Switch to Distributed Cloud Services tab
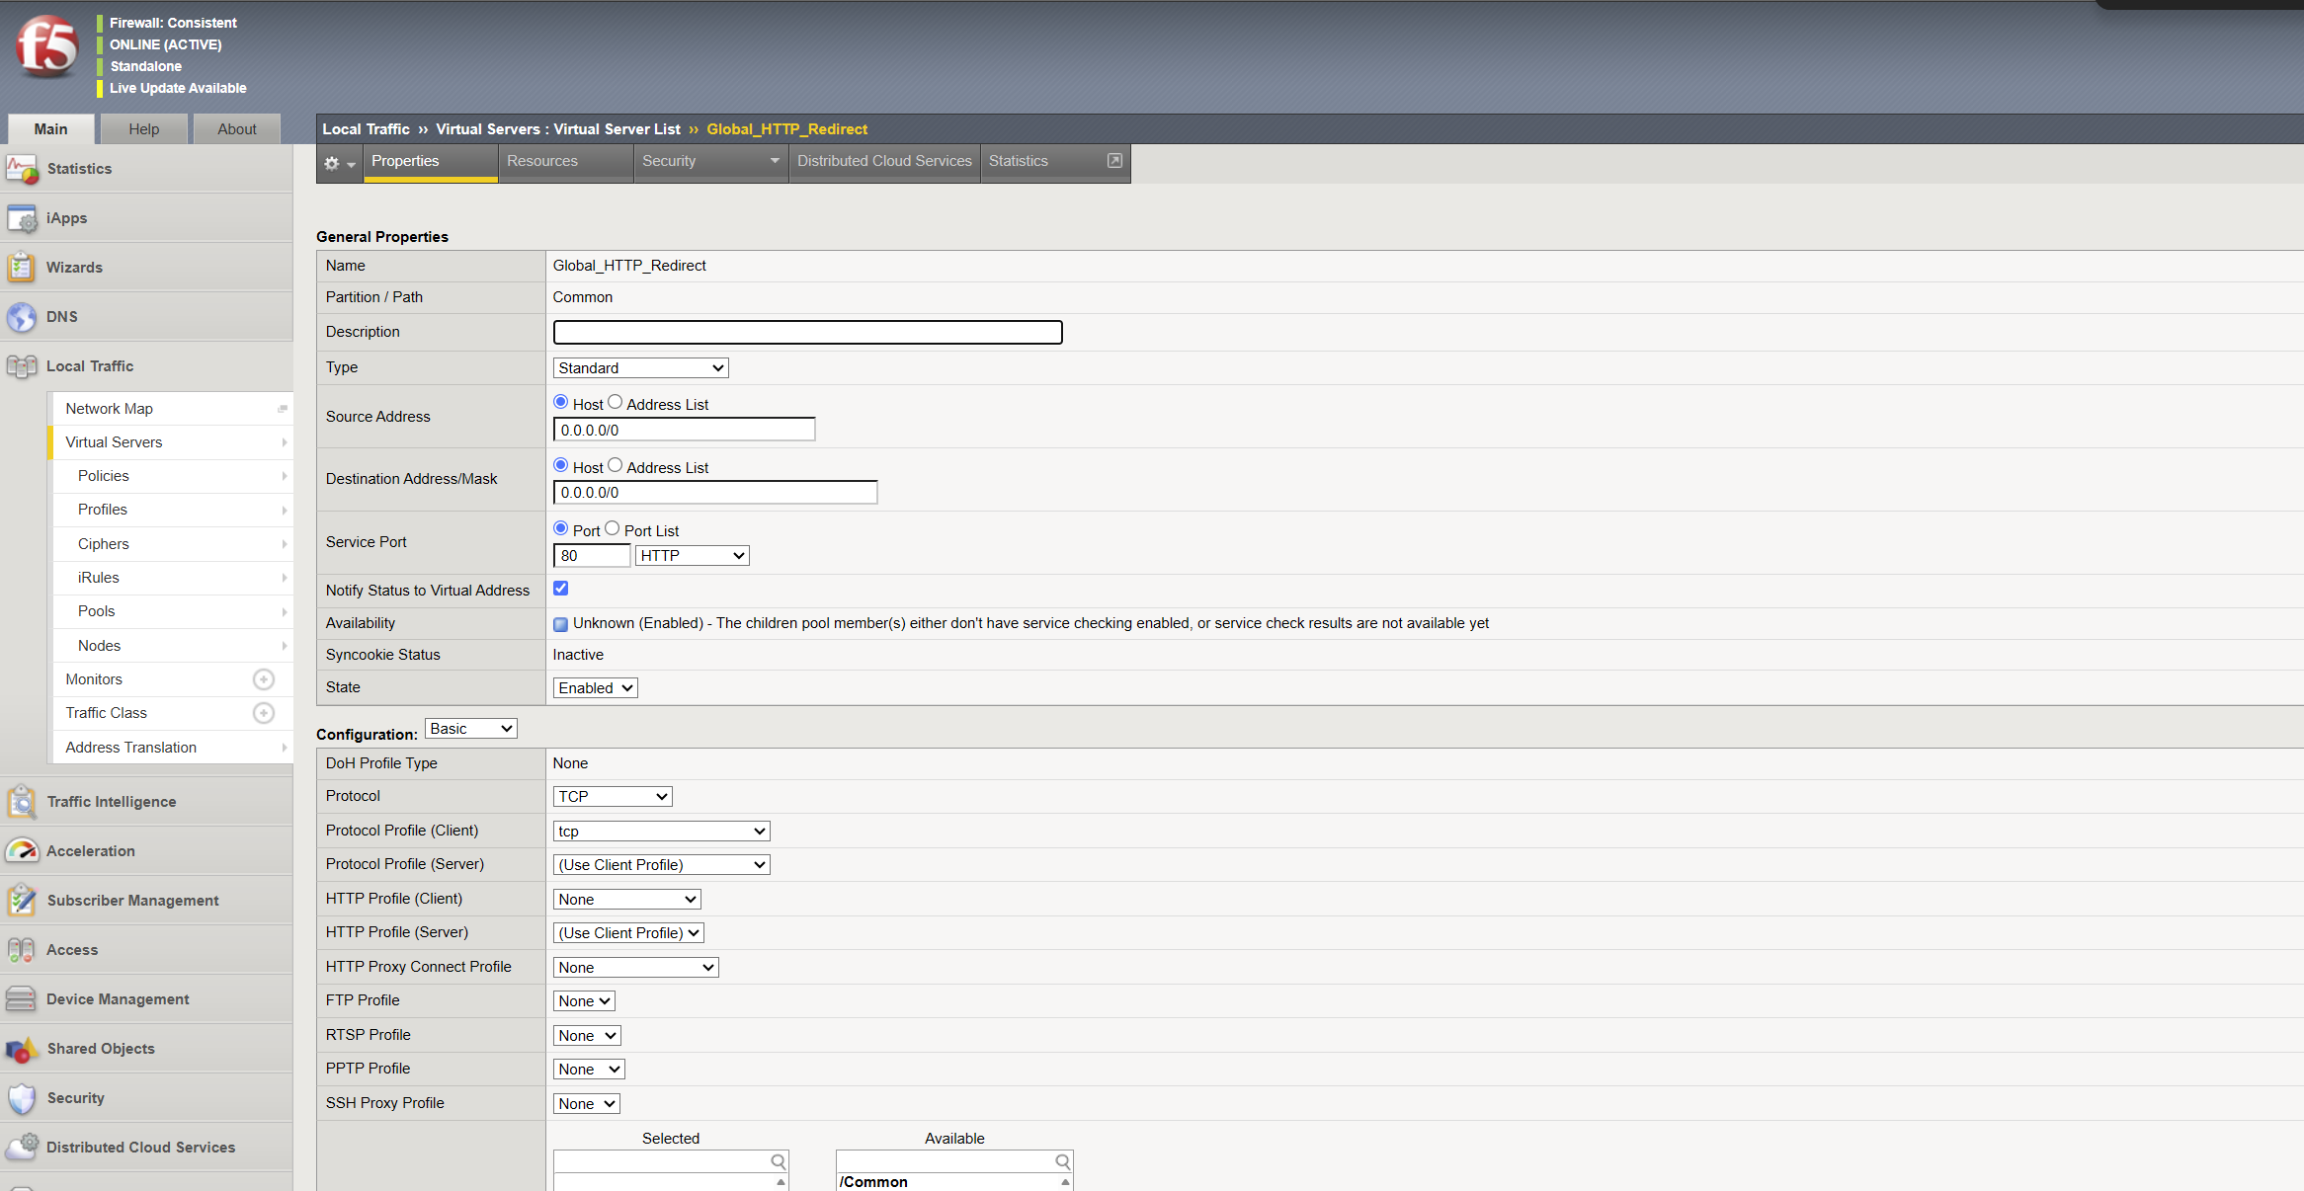The height and width of the screenshot is (1191, 2304). pyautogui.click(x=884, y=161)
